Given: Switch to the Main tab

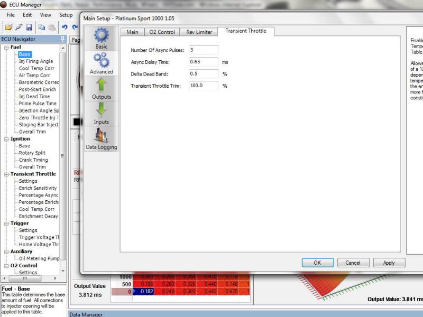Looking at the screenshot, I should [133, 32].
